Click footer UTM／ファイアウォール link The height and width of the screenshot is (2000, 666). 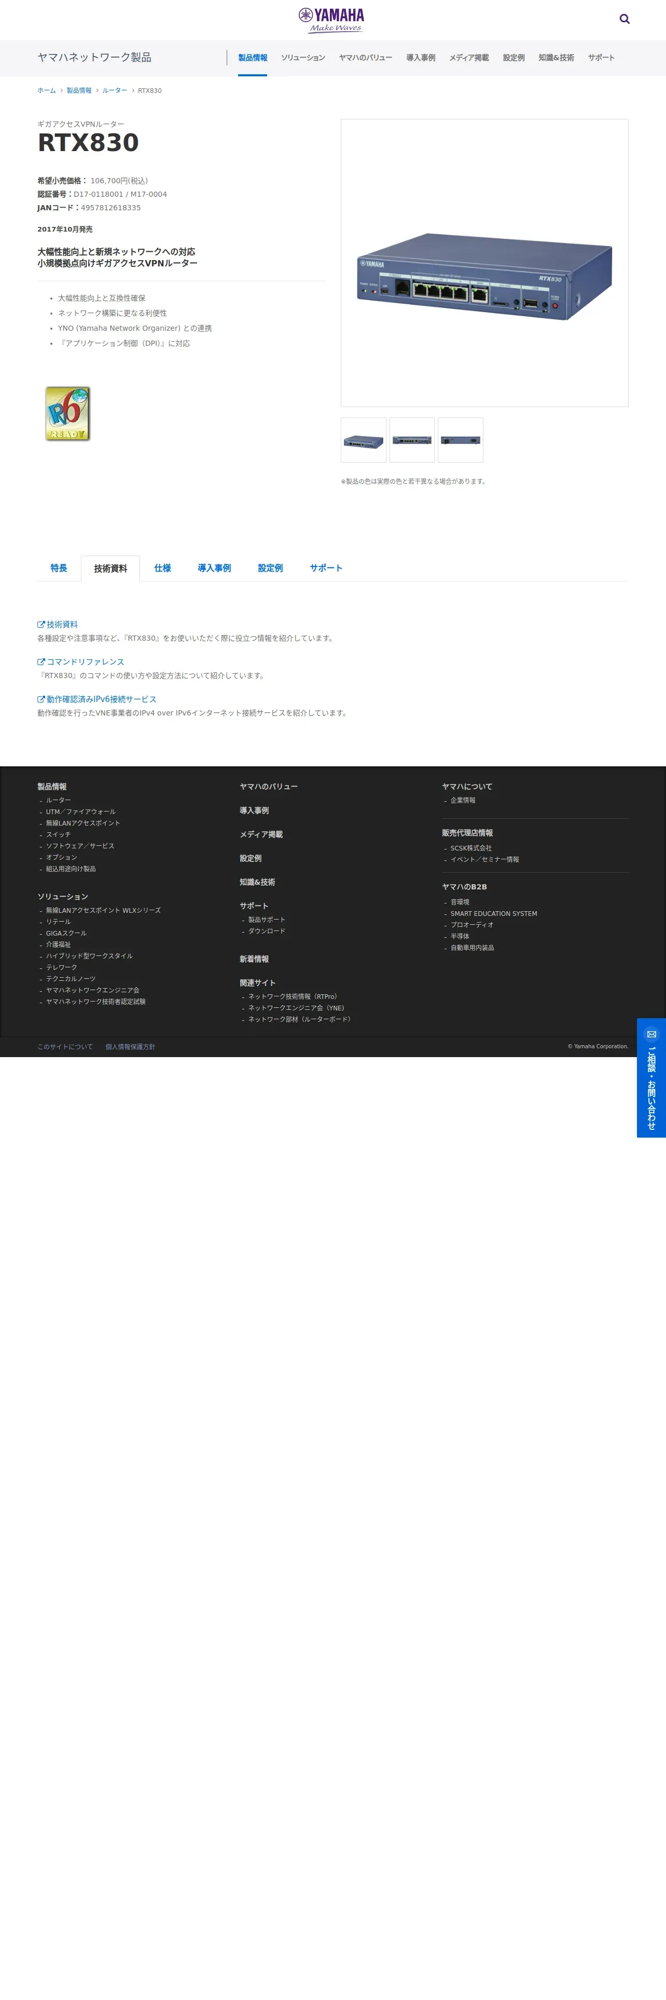point(80,812)
